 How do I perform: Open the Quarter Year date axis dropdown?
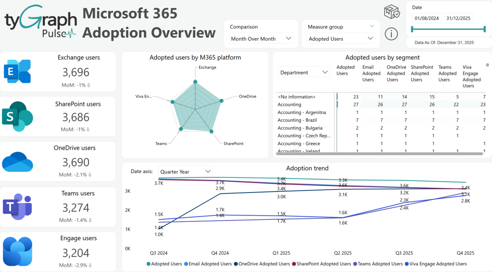tap(185, 171)
